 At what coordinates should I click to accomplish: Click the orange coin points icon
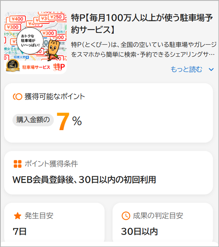click(x=17, y=96)
